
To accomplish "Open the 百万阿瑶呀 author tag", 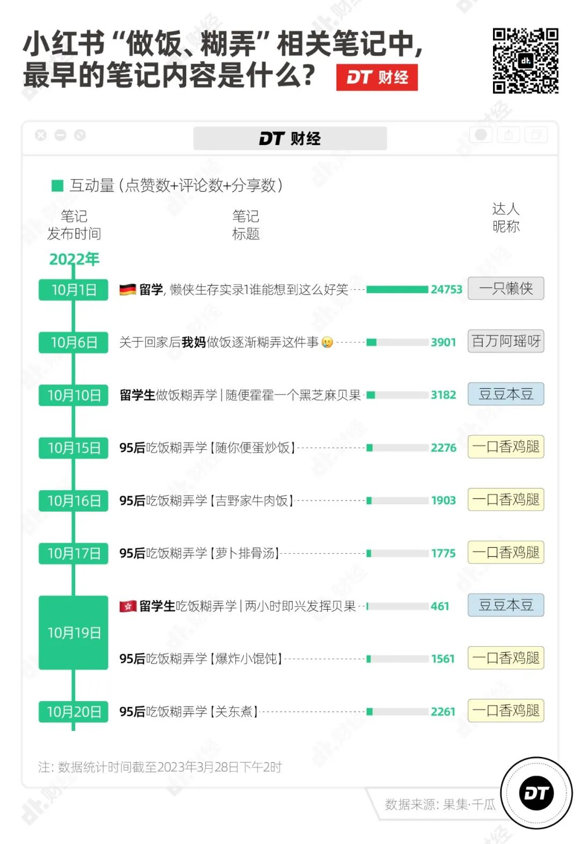I will tap(506, 341).
